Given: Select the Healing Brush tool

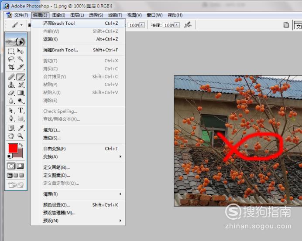Looking at the screenshot, I should point(11,77).
